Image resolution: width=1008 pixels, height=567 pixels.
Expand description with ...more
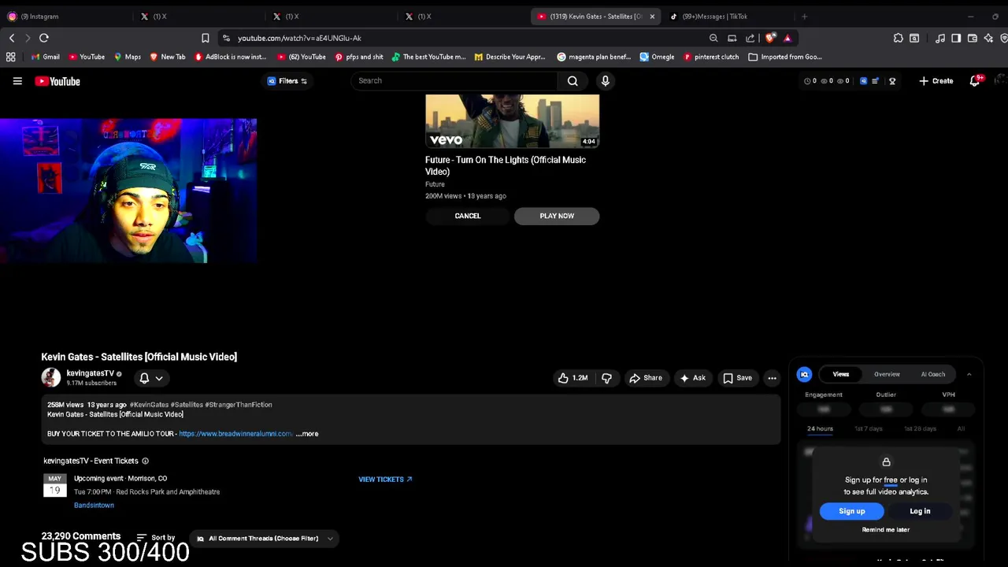click(x=307, y=434)
